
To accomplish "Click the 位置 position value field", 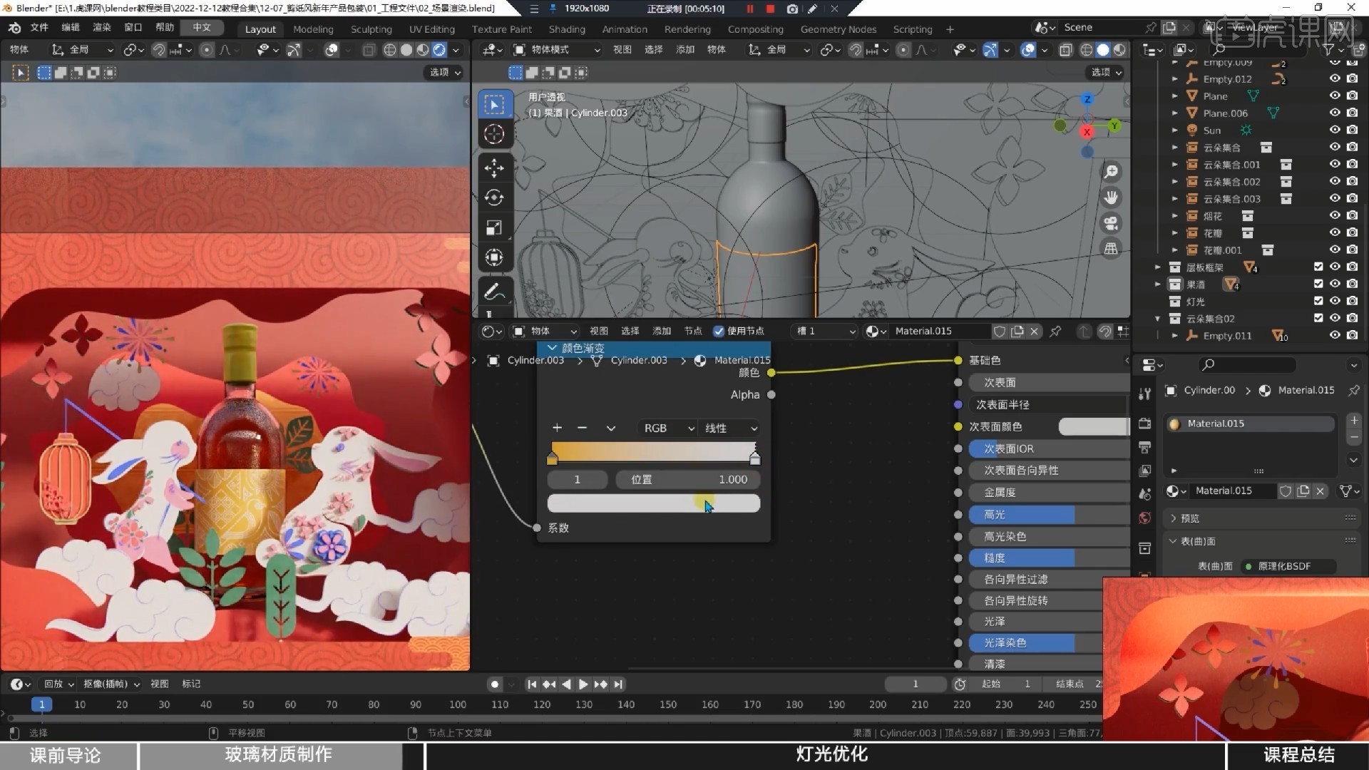I will point(688,480).
